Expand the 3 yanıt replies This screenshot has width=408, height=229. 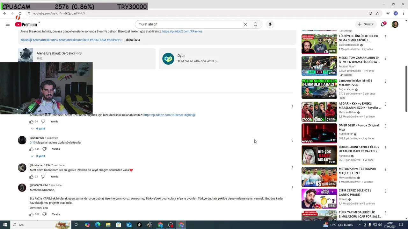(38, 156)
